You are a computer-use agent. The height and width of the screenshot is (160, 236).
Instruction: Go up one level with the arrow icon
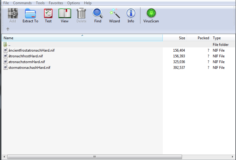8,29
